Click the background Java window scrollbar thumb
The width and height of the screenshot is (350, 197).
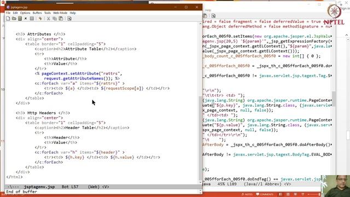[x=334, y=99]
